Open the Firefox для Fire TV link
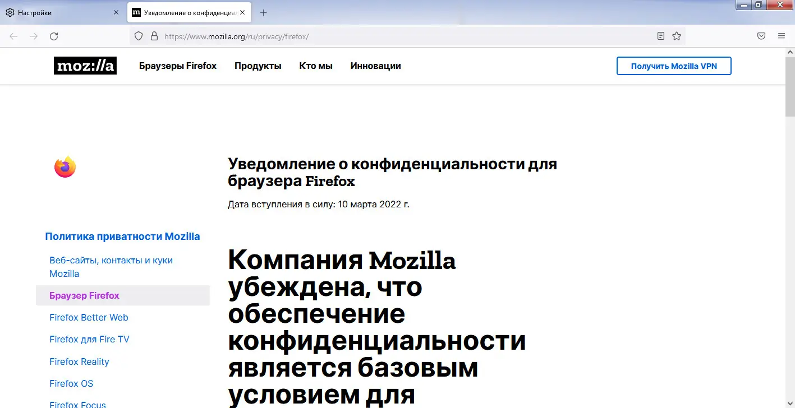 (89, 340)
